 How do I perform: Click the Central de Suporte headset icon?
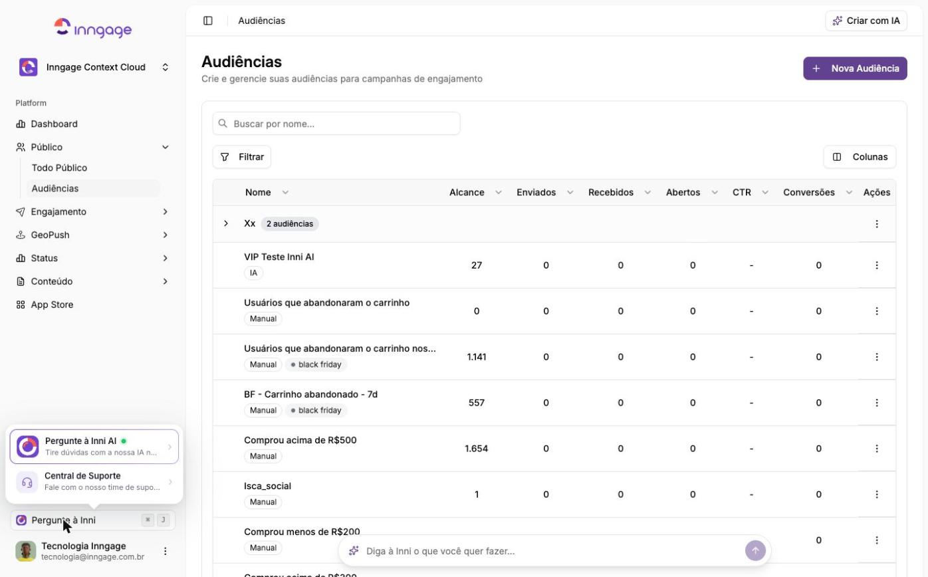click(x=27, y=482)
